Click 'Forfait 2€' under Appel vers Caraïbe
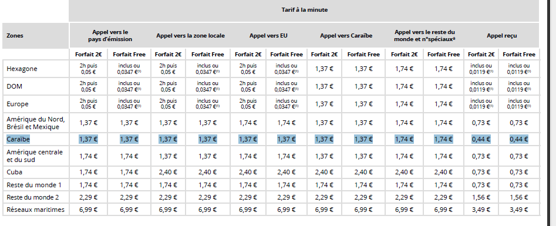Viewport: 556px width, 226px height. 324,54
